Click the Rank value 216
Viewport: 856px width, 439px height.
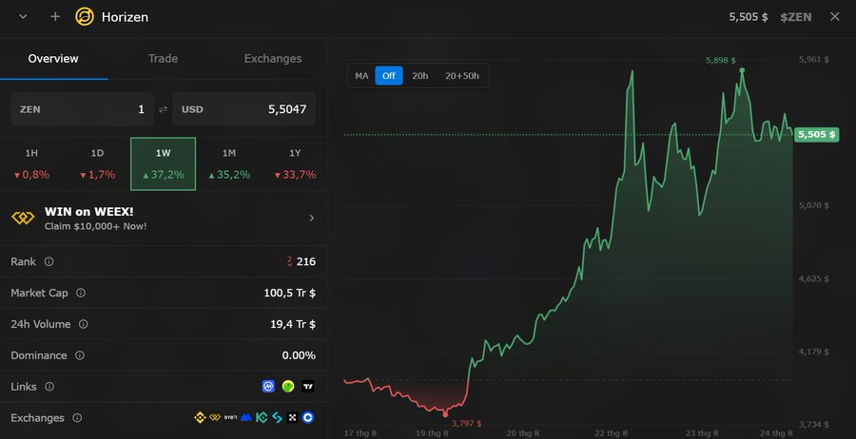coord(305,261)
